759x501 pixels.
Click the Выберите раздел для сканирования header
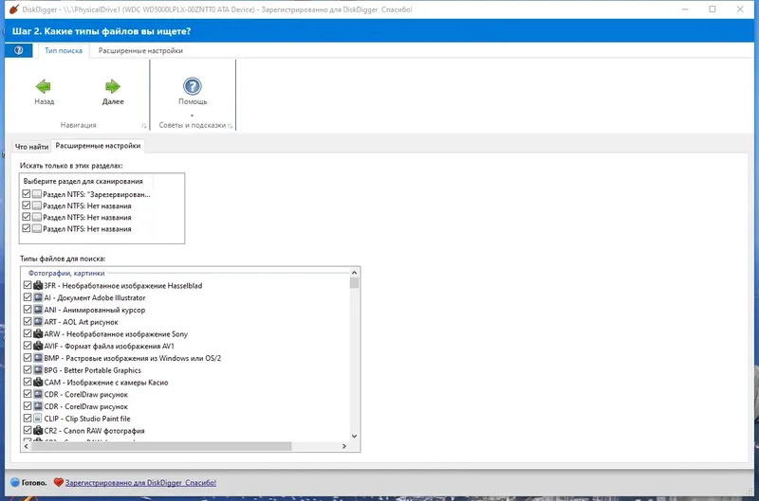85,181
